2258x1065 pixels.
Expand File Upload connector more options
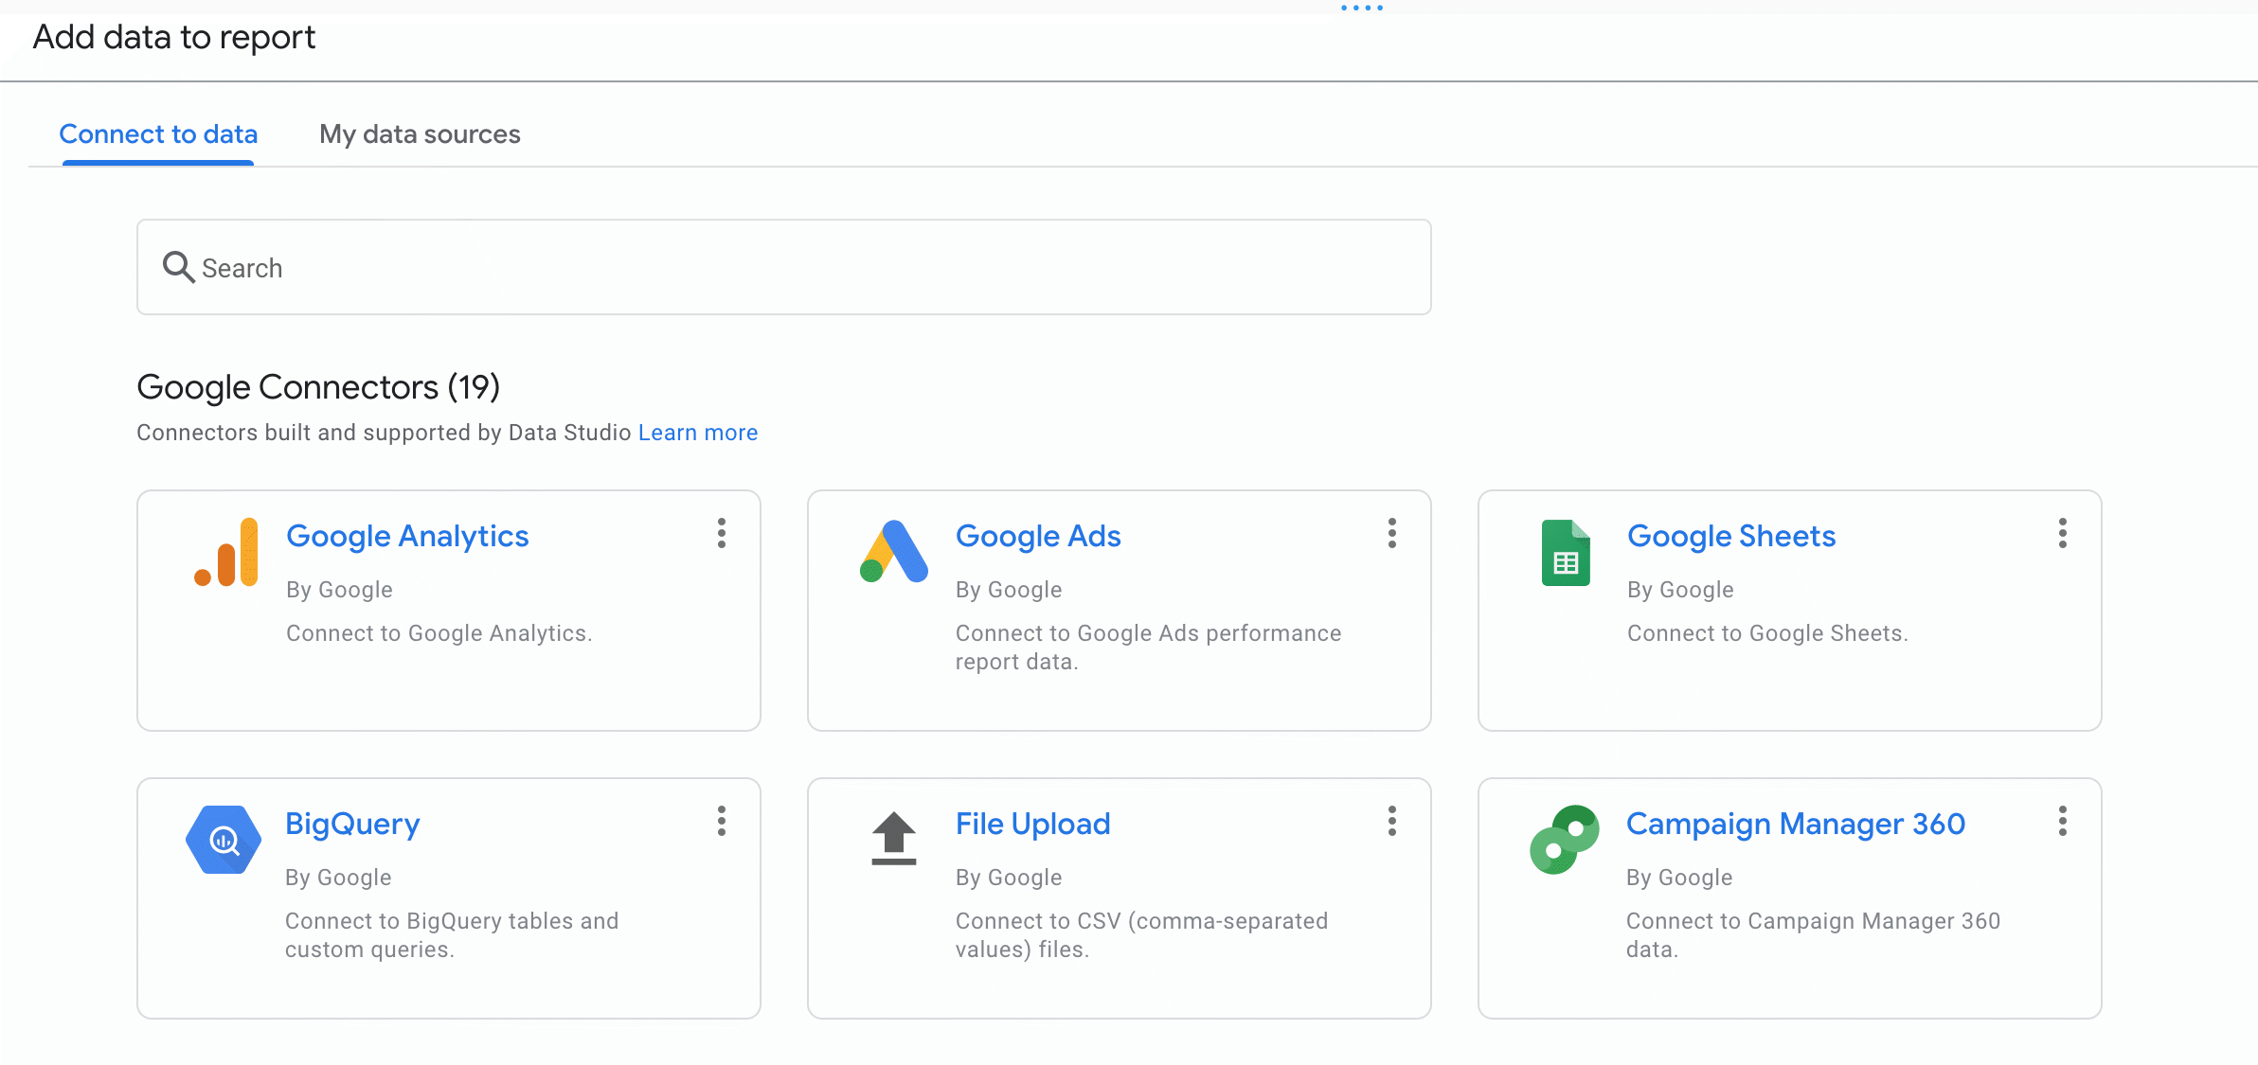pyautogui.click(x=1391, y=821)
